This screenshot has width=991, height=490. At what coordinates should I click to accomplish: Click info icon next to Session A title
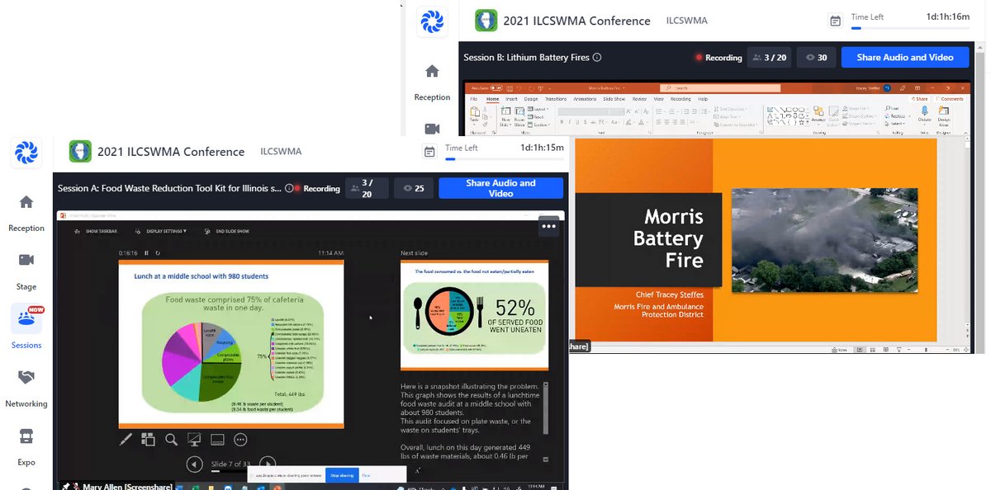point(289,188)
